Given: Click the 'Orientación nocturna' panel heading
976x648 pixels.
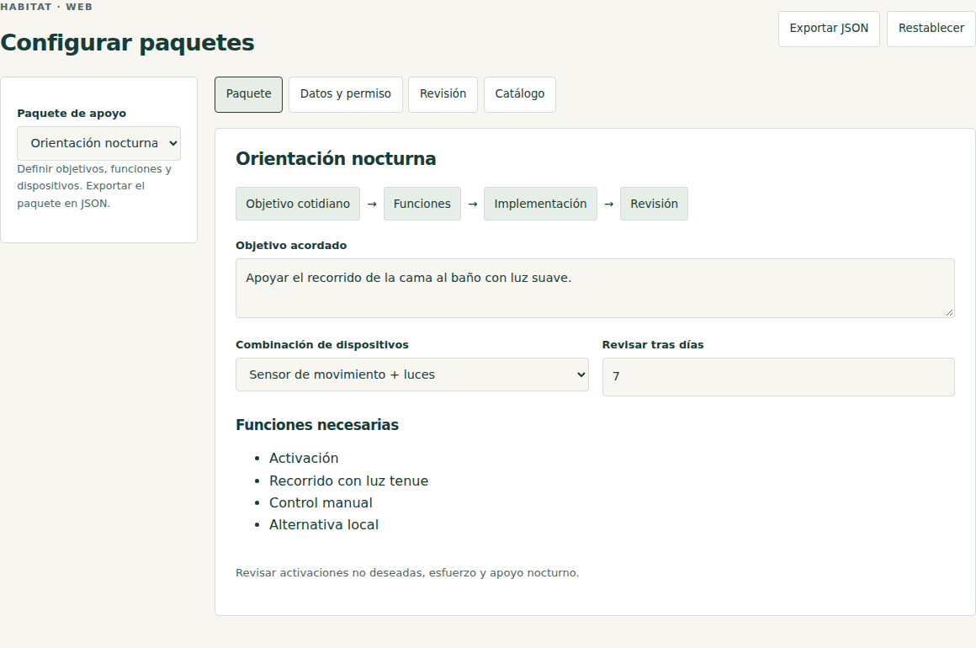Looking at the screenshot, I should tap(336, 159).
